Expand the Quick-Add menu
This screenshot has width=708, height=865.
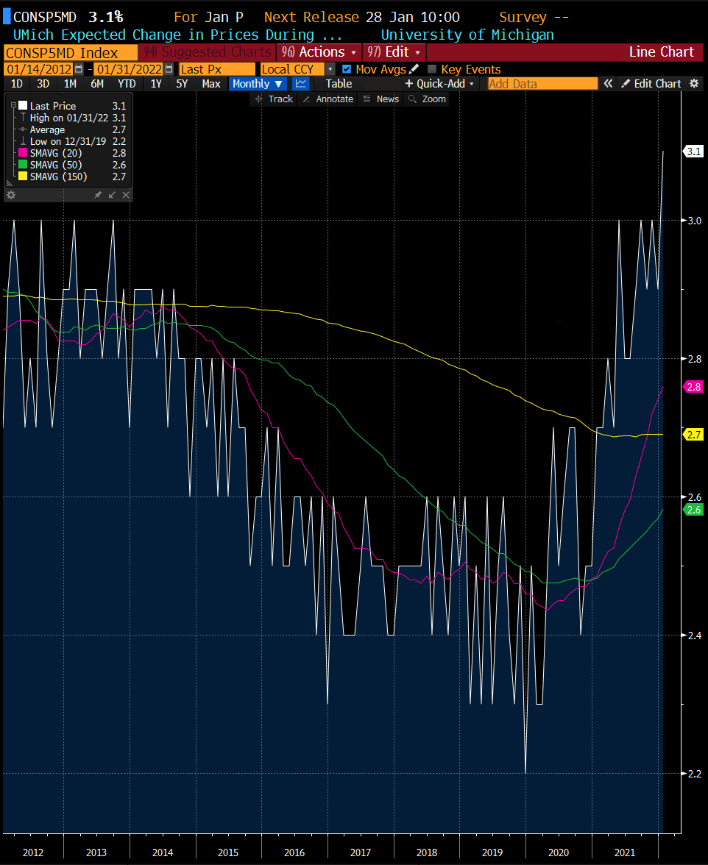(x=439, y=84)
